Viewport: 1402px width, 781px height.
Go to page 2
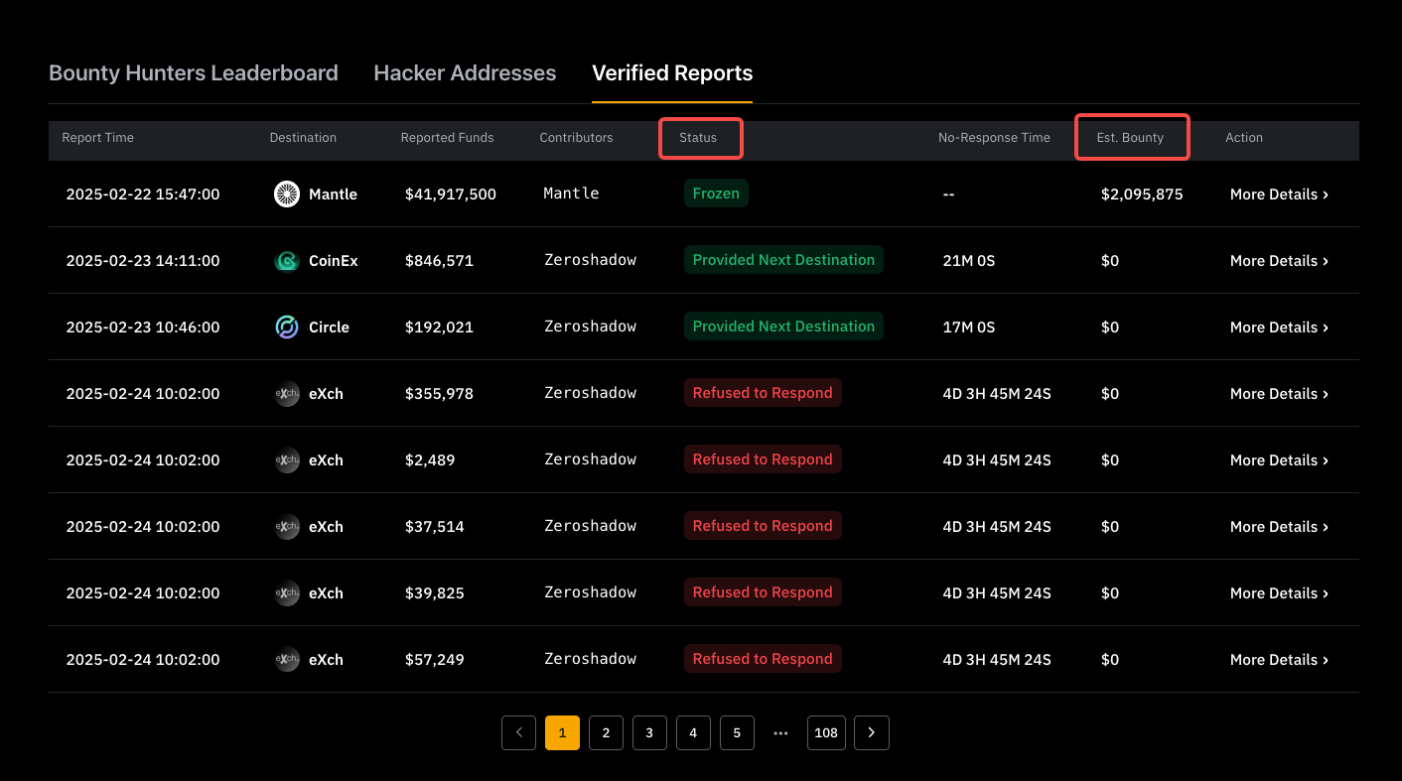tap(606, 732)
